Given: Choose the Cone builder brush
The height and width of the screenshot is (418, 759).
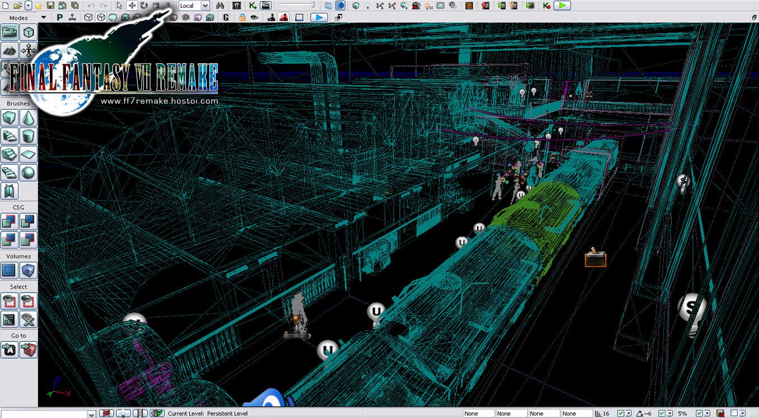Looking at the screenshot, I should [x=29, y=118].
